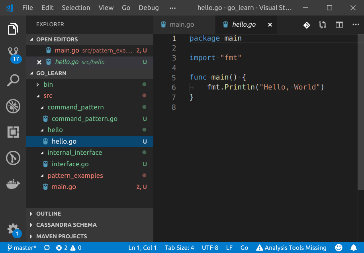
Task: Open notifications via the bell icon
Action: [354, 247]
